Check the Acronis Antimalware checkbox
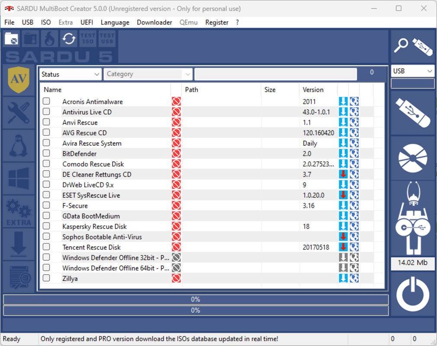This screenshot has width=437, height=346. tap(46, 101)
